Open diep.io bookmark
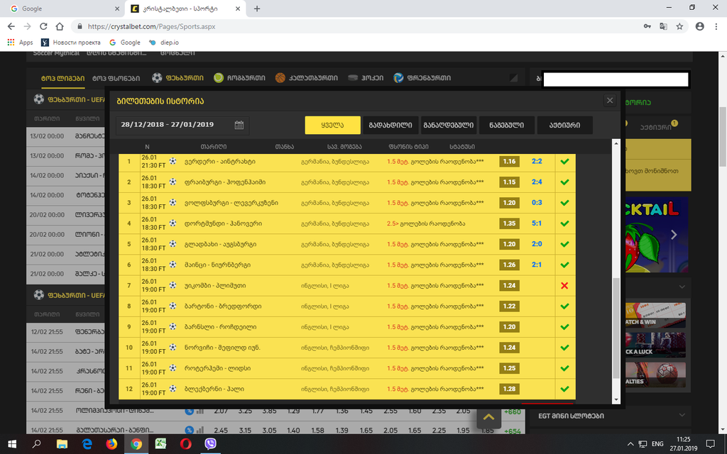Screen dimensions: 727x454 coord(164,42)
